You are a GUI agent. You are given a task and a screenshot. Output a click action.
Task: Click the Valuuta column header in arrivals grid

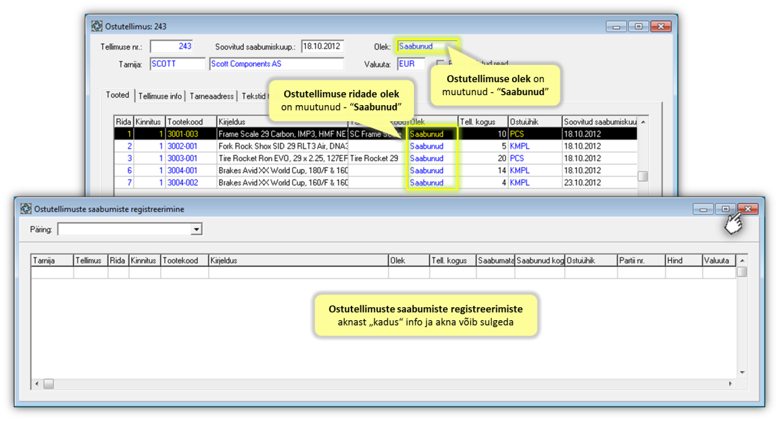pyautogui.click(x=720, y=260)
